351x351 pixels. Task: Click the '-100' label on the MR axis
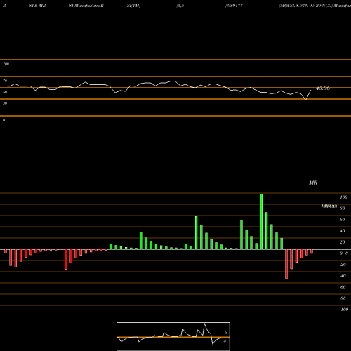[x=344, y=310]
